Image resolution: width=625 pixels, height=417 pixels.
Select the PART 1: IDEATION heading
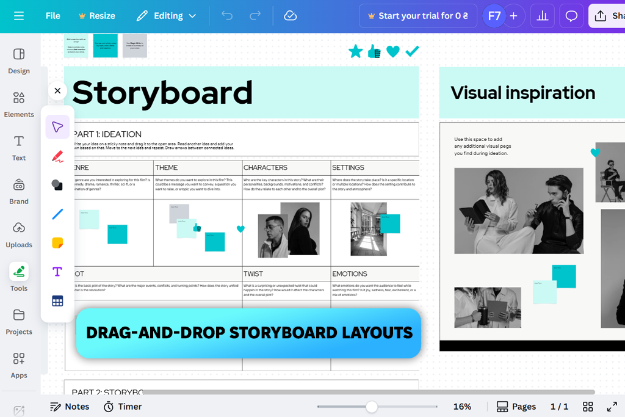107,134
